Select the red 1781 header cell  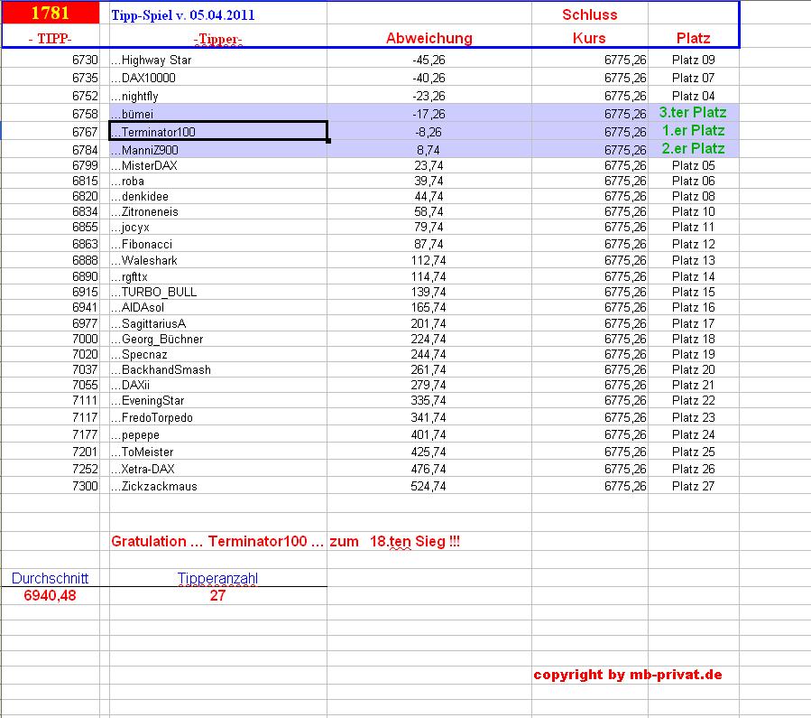51,13
